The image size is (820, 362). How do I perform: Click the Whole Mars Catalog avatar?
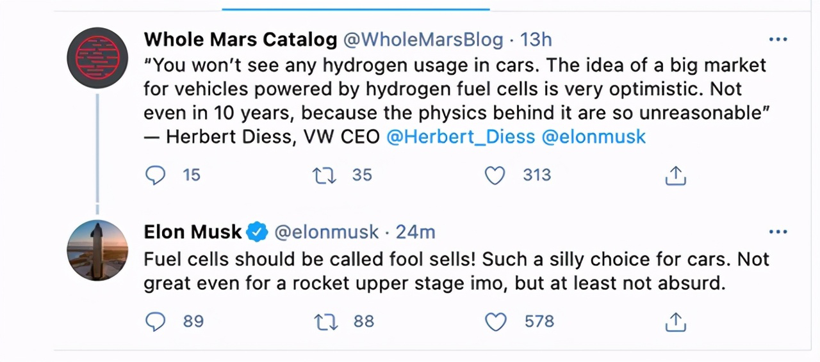pyautogui.click(x=97, y=58)
